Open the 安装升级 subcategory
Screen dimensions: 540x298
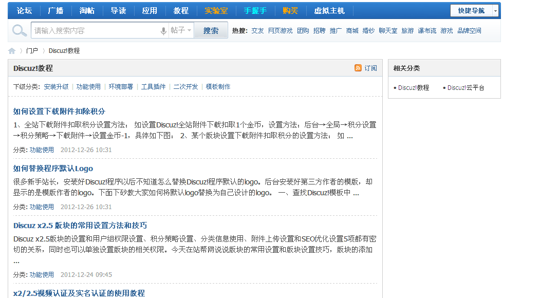pyautogui.click(x=57, y=86)
